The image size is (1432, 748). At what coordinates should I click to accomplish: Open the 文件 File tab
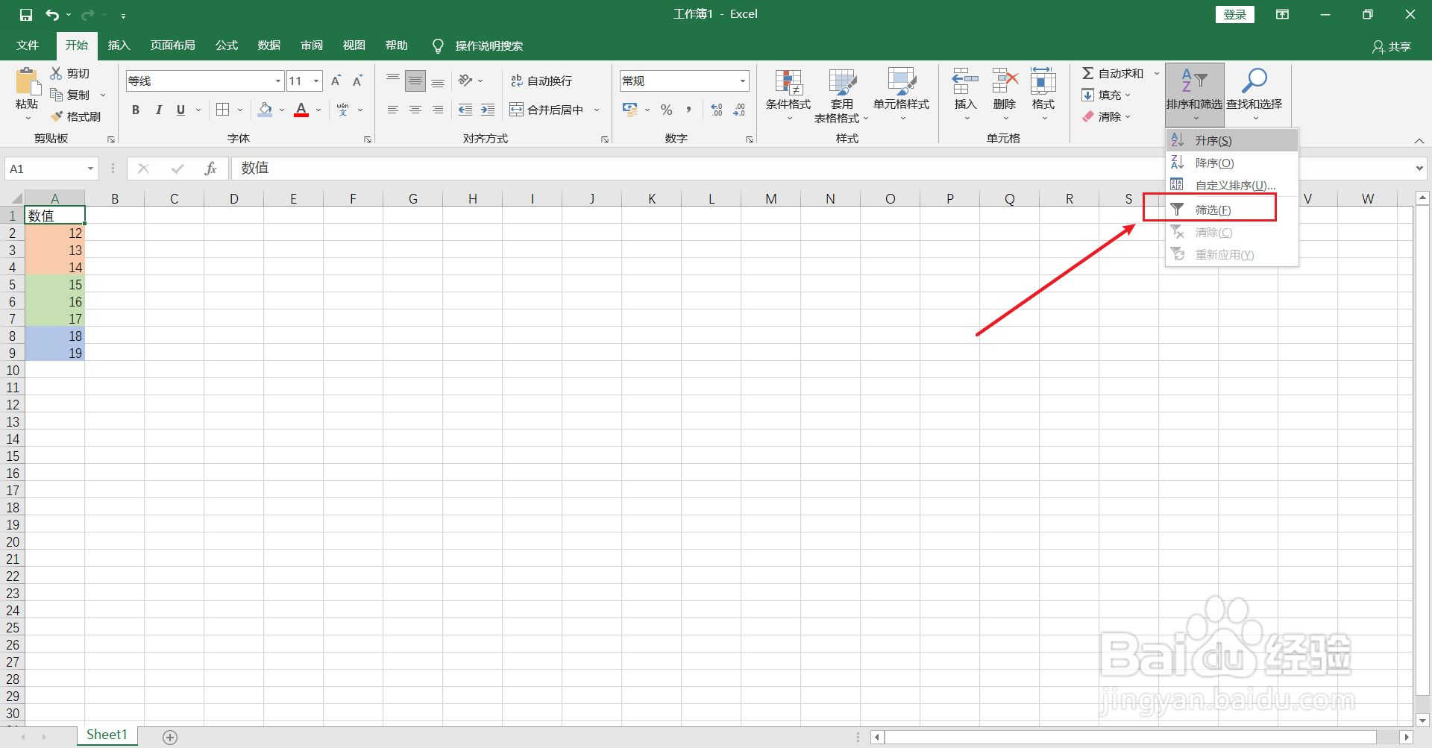point(28,45)
